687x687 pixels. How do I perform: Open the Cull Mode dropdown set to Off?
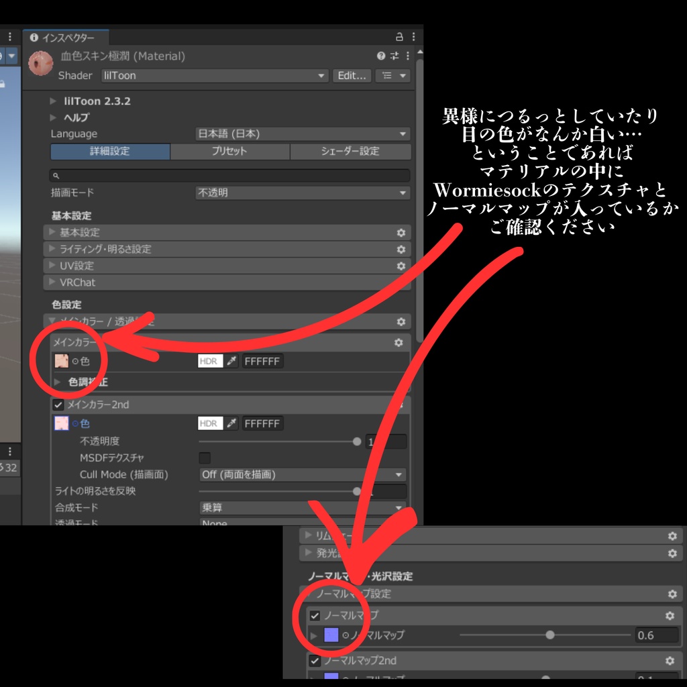tap(302, 474)
